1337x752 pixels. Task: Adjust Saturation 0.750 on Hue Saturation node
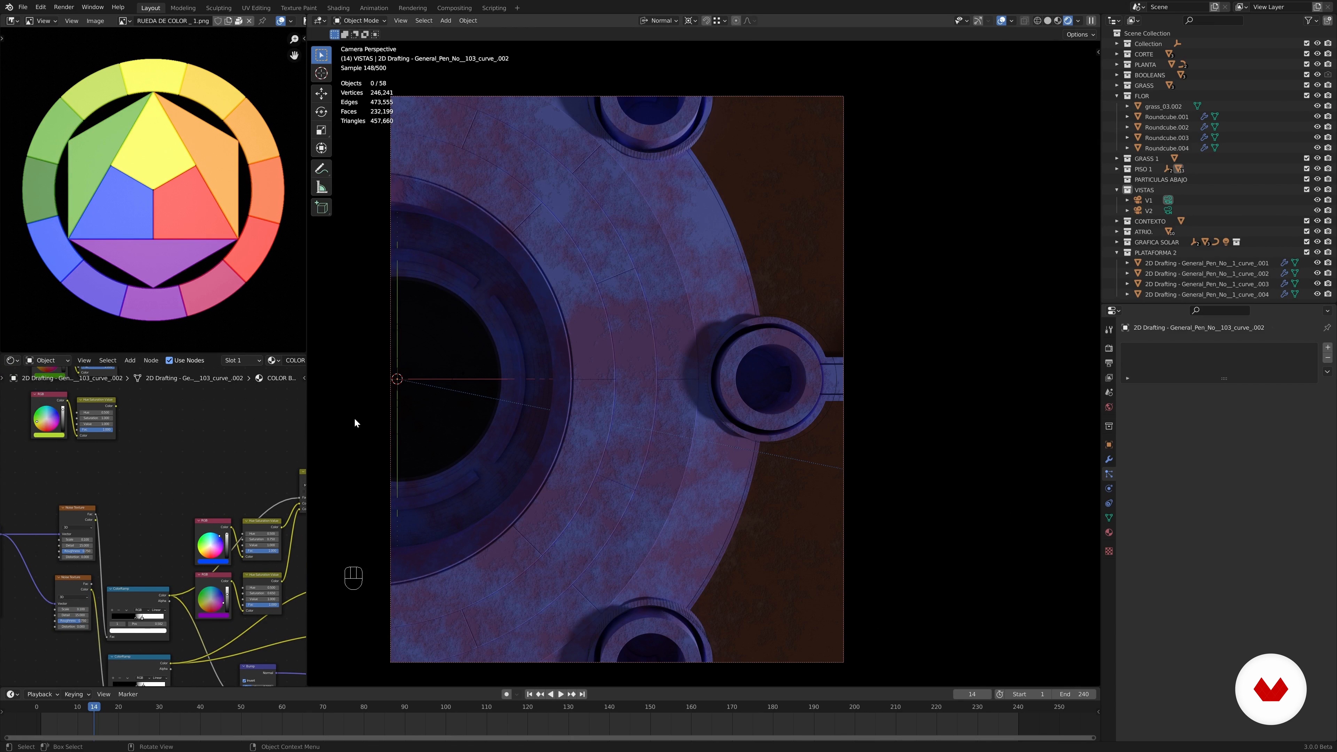[x=262, y=539]
